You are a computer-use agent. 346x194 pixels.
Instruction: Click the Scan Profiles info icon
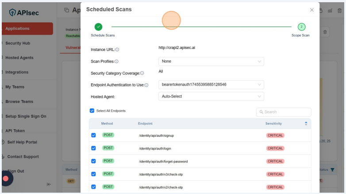click(x=116, y=62)
